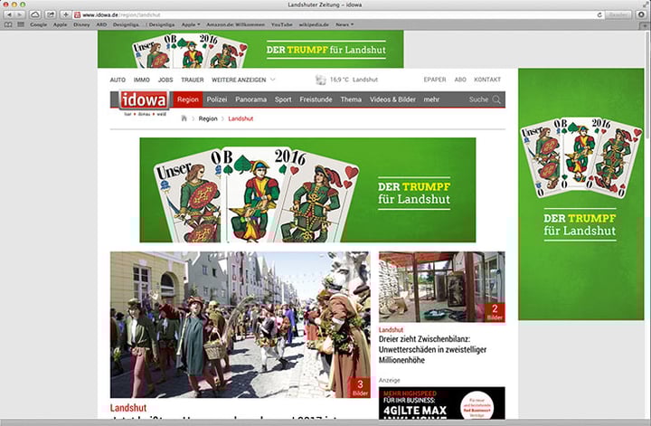This screenshot has height=426, width=651.
Task: Click the 4G|LTE MAX business ad
Action: pos(442,403)
